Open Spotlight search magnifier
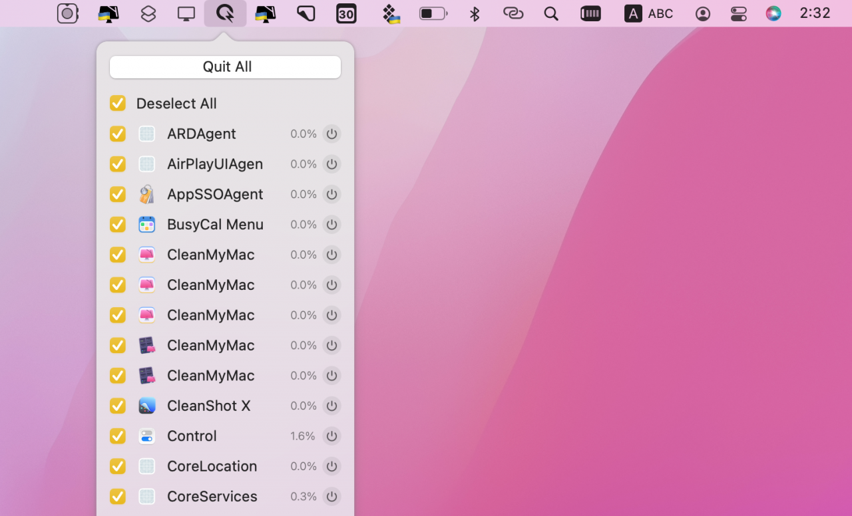This screenshot has width=852, height=516. click(x=551, y=13)
